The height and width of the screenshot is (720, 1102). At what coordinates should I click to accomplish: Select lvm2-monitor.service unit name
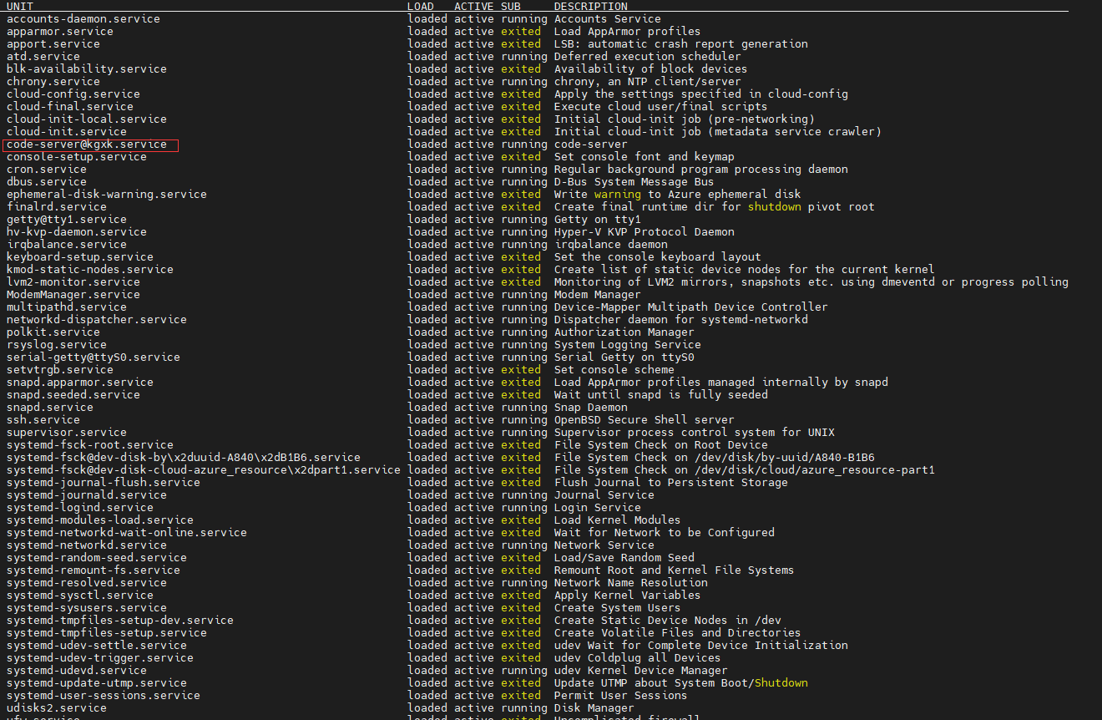click(73, 282)
